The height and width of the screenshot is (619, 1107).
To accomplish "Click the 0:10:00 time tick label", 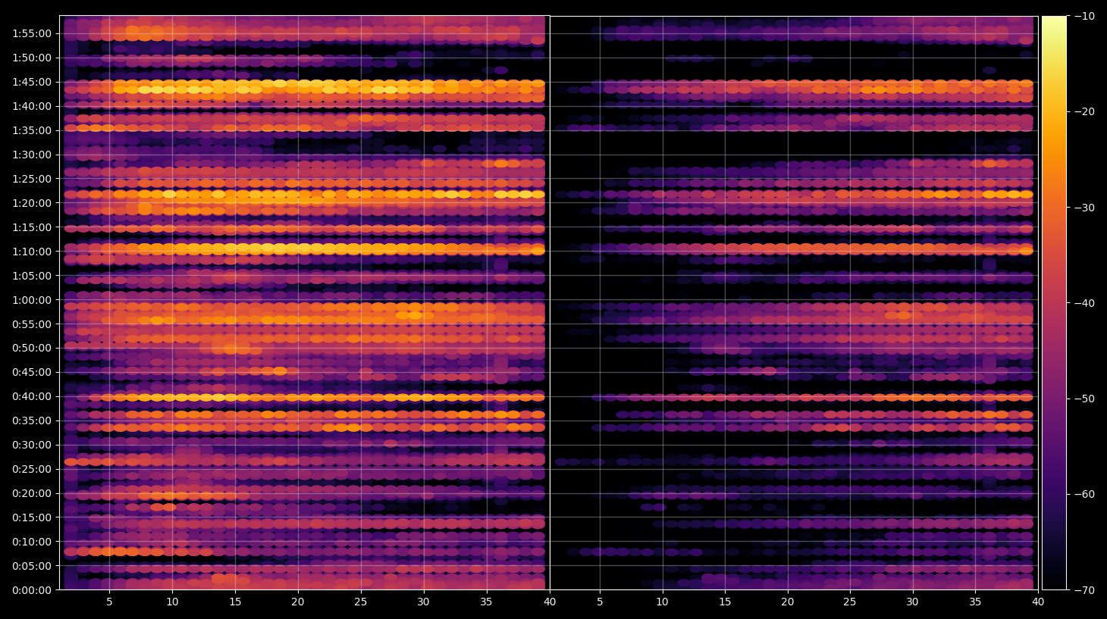I will 32,542.
